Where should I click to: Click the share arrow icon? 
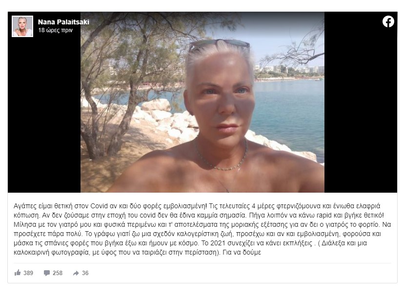[x=76, y=273]
